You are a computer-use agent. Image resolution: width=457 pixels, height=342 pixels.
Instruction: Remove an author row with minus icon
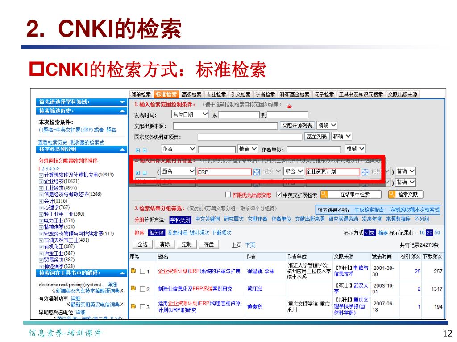(x=145, y=151)
